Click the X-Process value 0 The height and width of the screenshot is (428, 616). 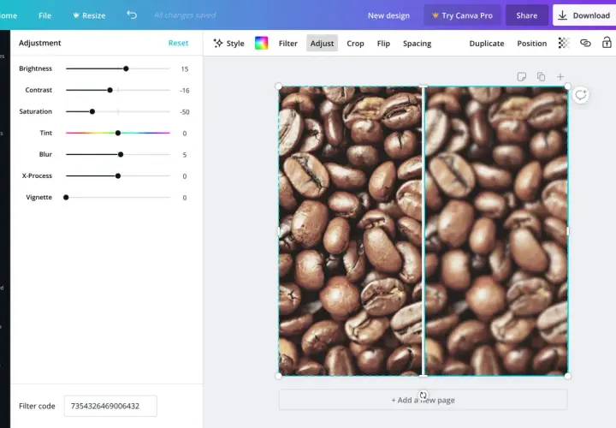[x=185, y=176]
